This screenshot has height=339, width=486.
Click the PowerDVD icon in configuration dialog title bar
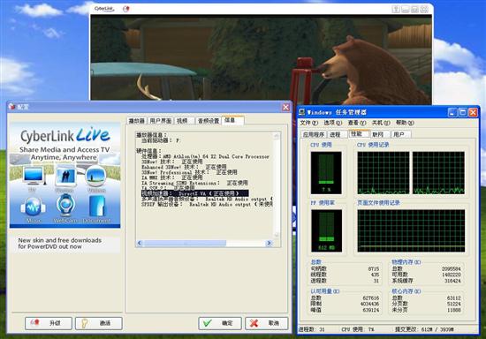coord(12,107)
